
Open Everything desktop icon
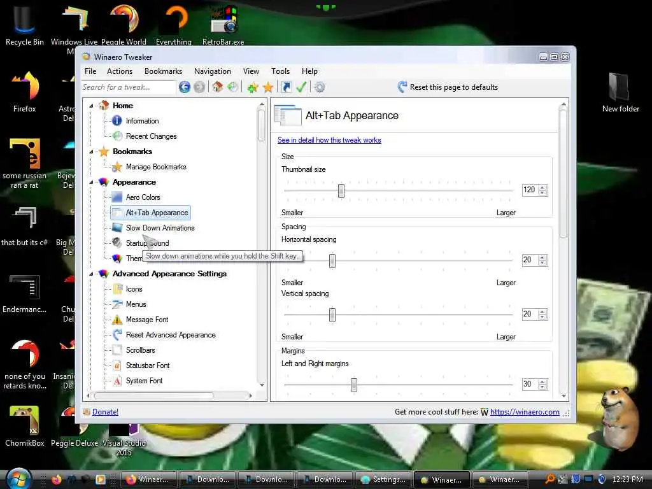coord(174,25)
